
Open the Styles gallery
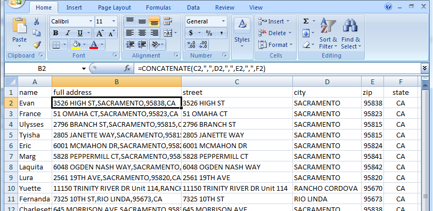click(x=242, y=33)
